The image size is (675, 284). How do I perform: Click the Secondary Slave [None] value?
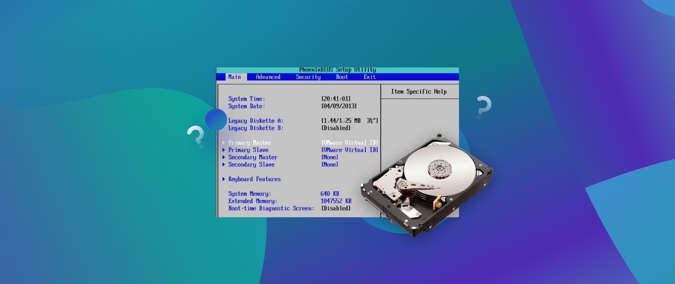[x=330, y=165]
